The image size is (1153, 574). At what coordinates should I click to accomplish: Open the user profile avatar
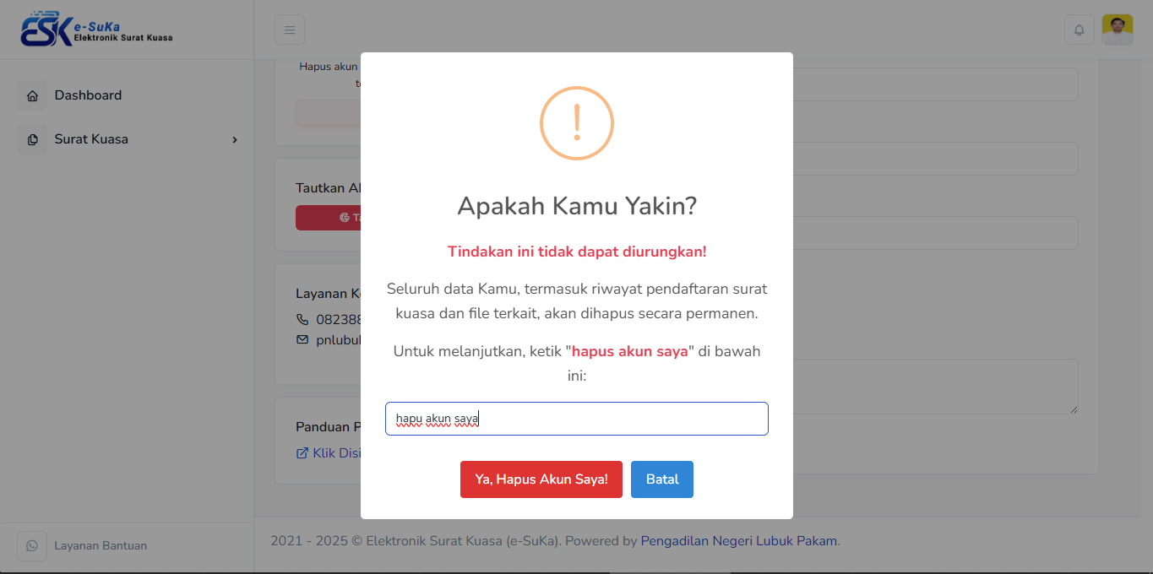click(1118, 30)
